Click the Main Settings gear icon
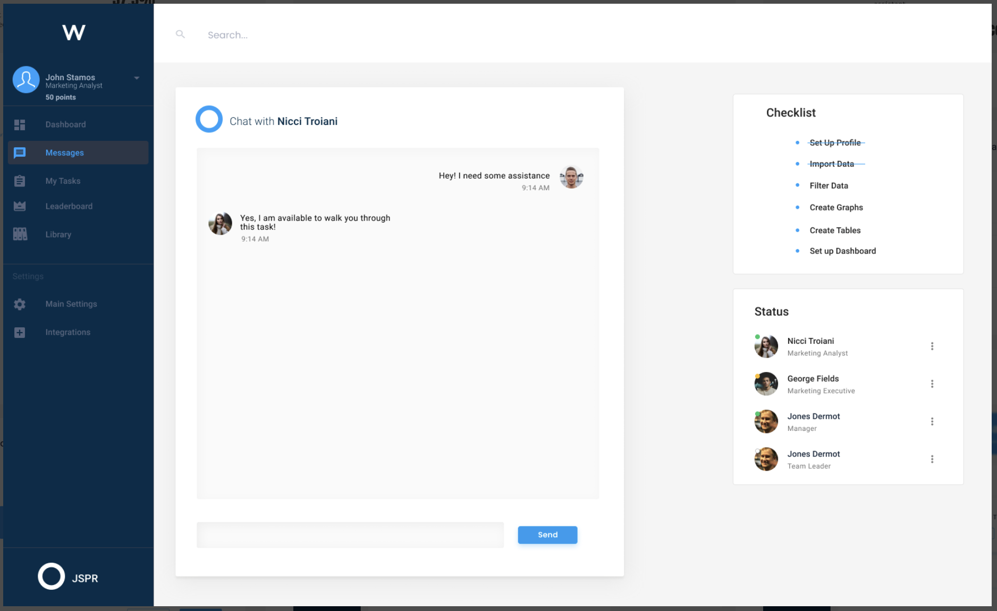The image size is (997, 611). point(20,304)
